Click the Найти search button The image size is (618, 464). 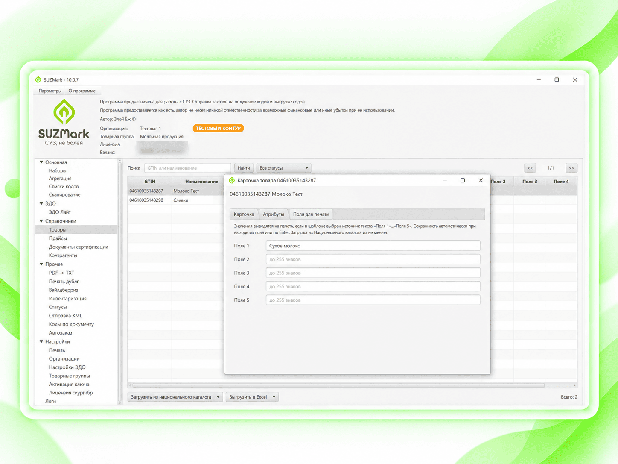pyautogui.click(x=244, y=168)
